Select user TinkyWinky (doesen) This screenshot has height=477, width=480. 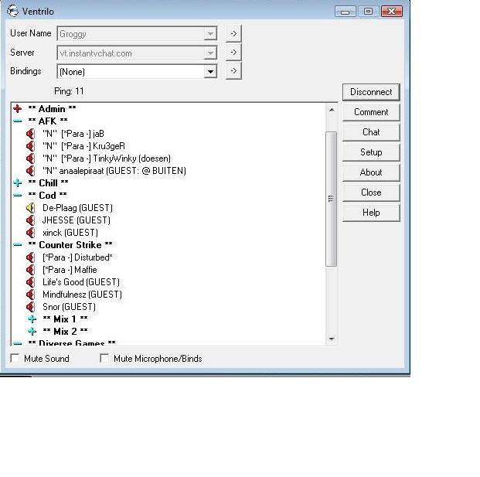(x=107, y=158)
